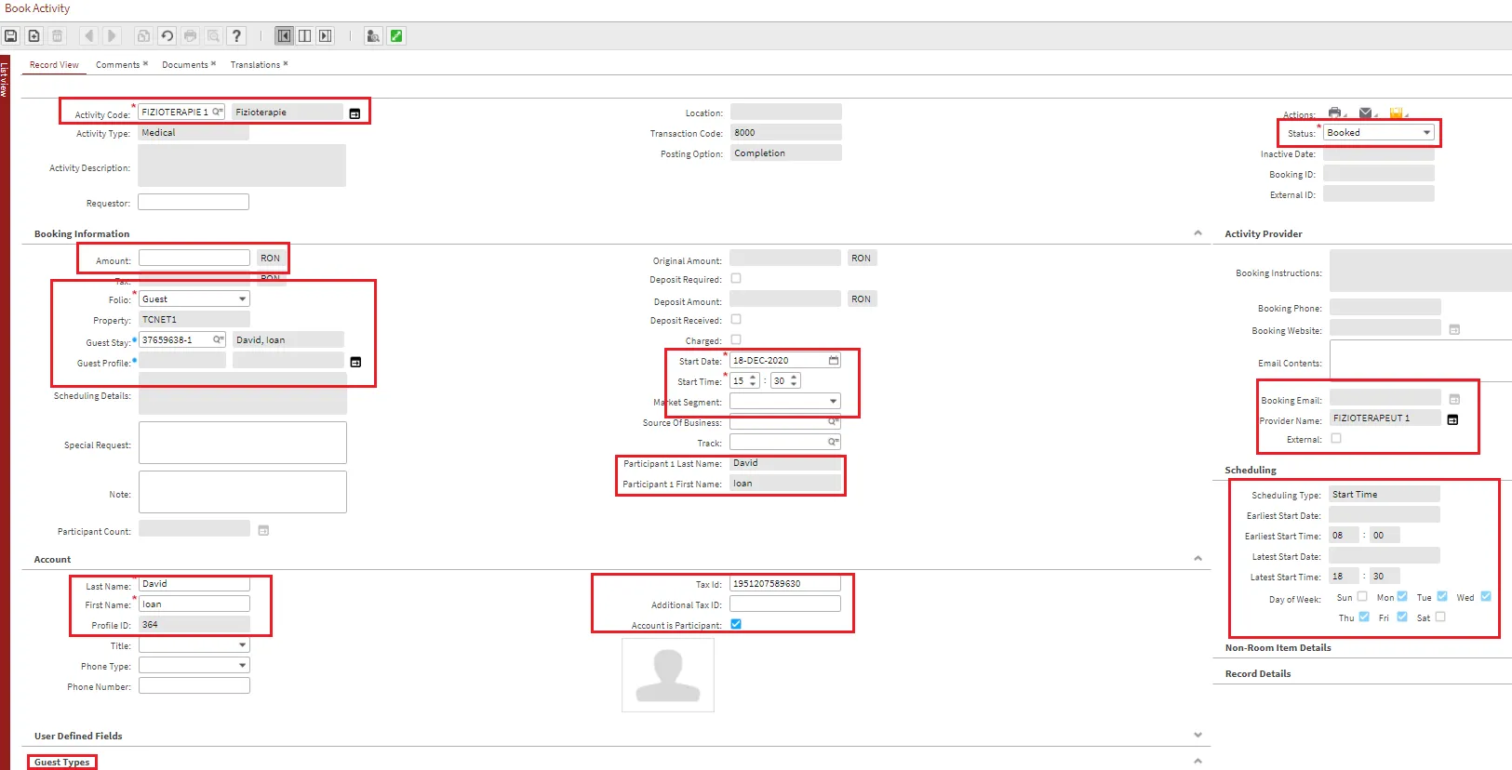Create a new record from the toolbar
1512x770 pixels.
(x=33, y=36)
